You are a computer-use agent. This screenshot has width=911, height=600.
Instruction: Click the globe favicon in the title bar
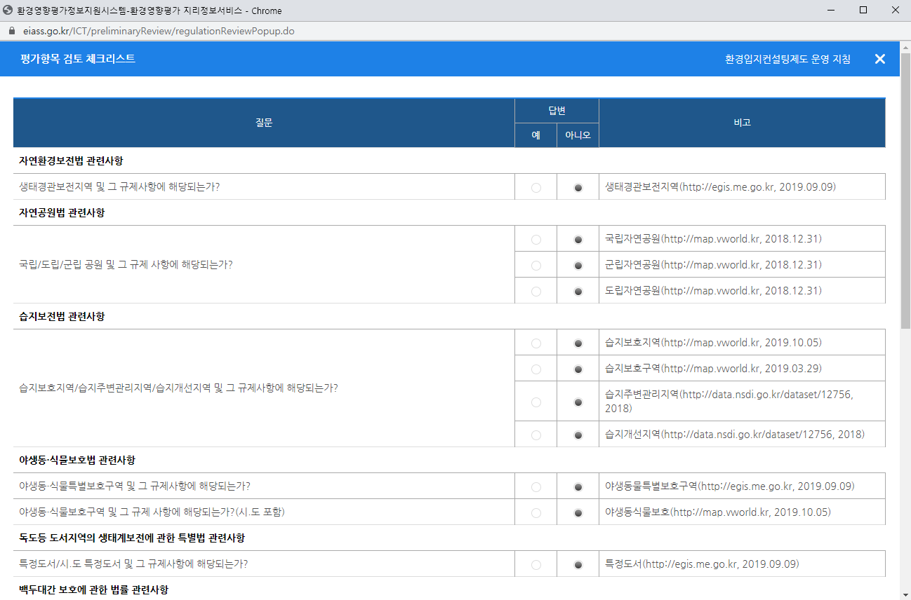pyautogui.click(x=8, y=11)
